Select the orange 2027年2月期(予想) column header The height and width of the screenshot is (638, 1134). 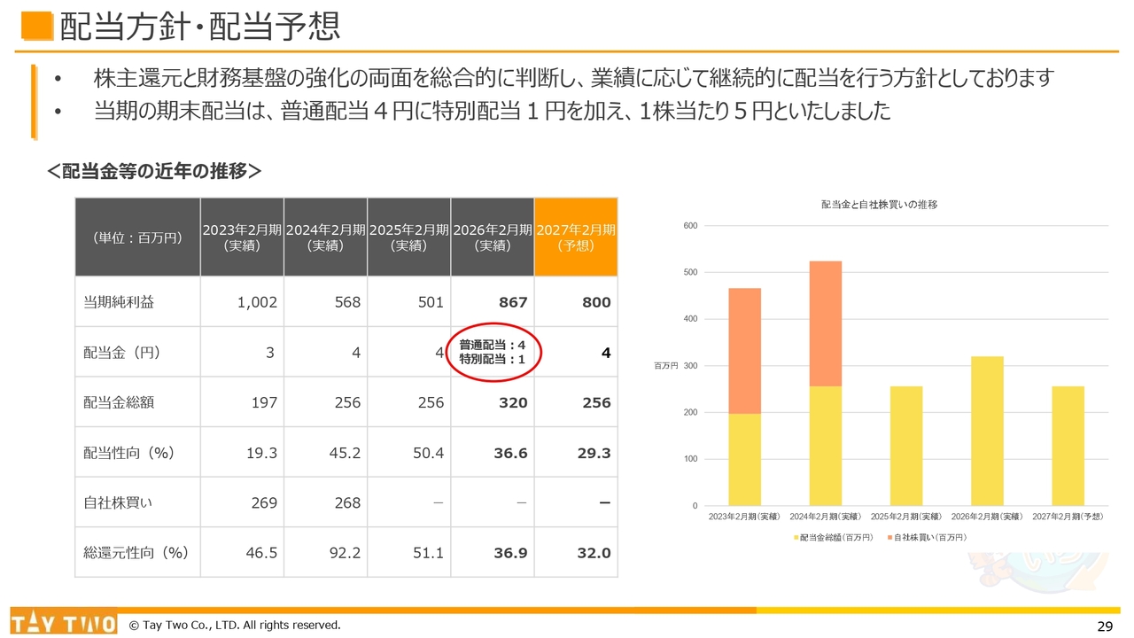[576, 237]
